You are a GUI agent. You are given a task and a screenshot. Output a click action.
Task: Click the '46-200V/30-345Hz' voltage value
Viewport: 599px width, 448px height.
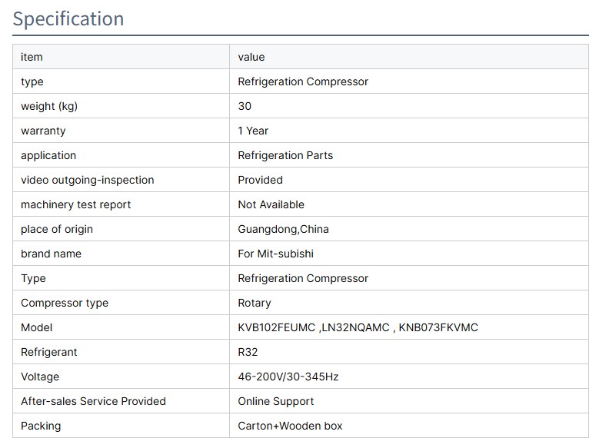point(288,377)
